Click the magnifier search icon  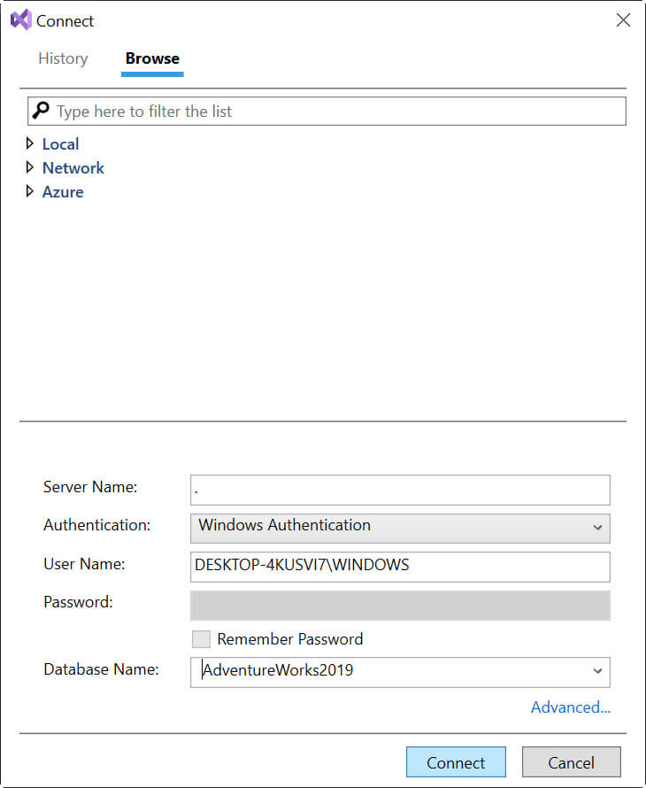pos(41,110)
